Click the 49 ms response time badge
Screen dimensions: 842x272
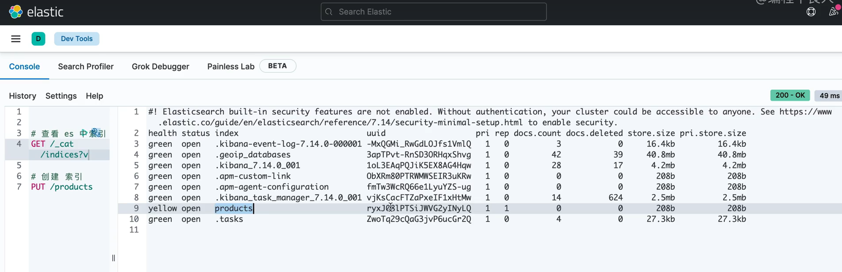pos(829,96)
